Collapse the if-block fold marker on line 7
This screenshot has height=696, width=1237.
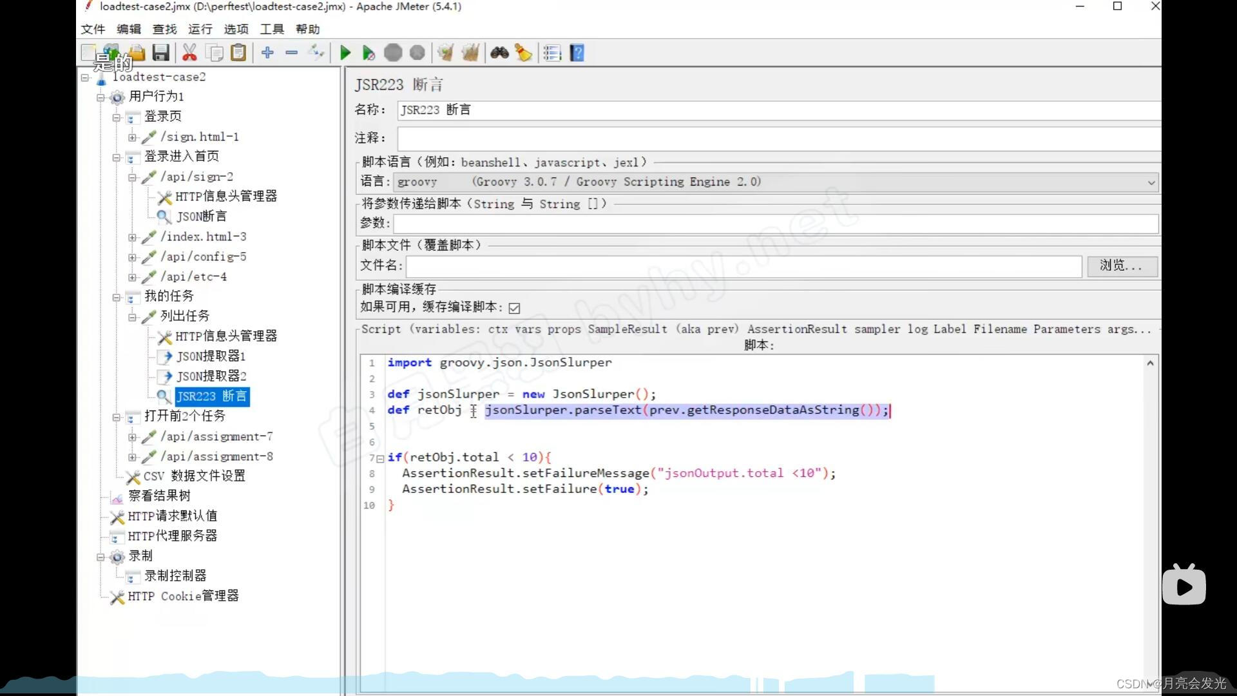pos(380,458)
